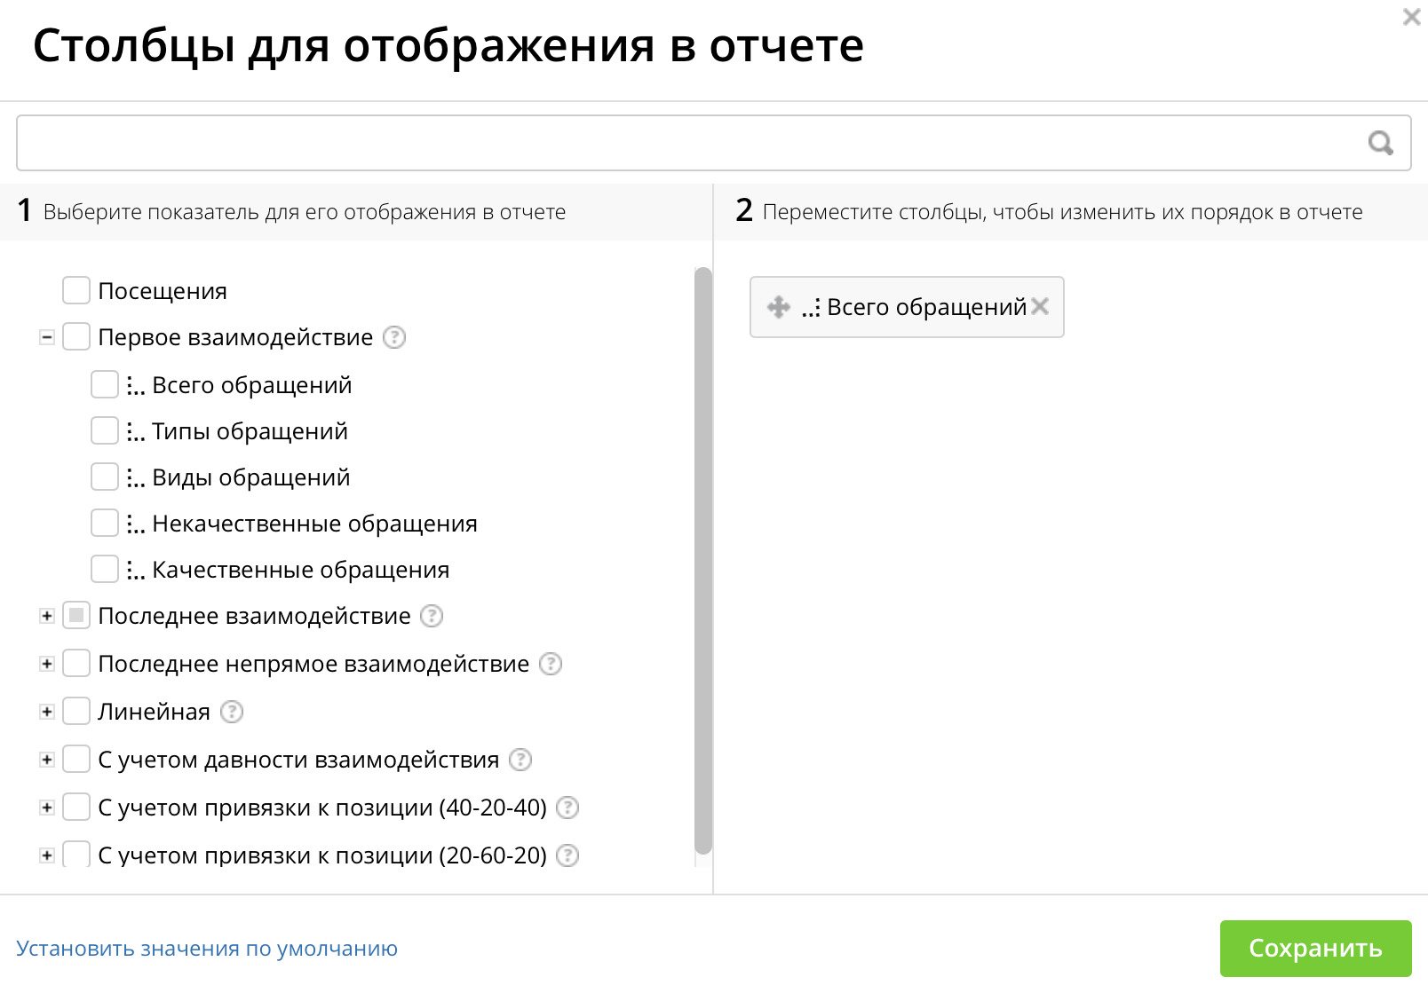
Task: Click the drag handle on Всего обращений chip
Action: 779,307
